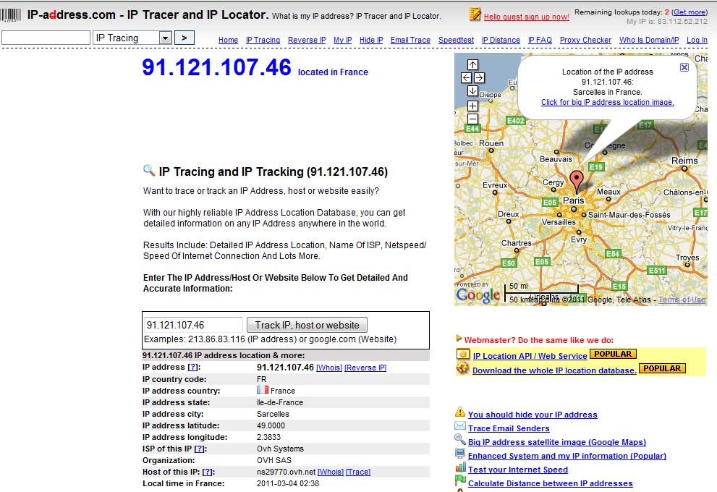Pan the map up with the arrow
717x492 pixels.
[472, 65]
